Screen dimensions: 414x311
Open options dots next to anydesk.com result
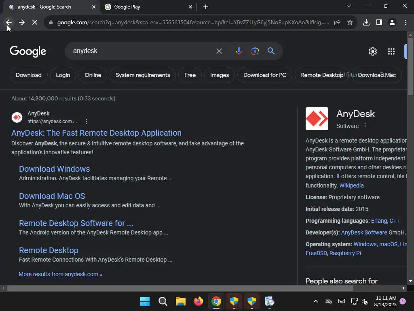click(87, 121)
